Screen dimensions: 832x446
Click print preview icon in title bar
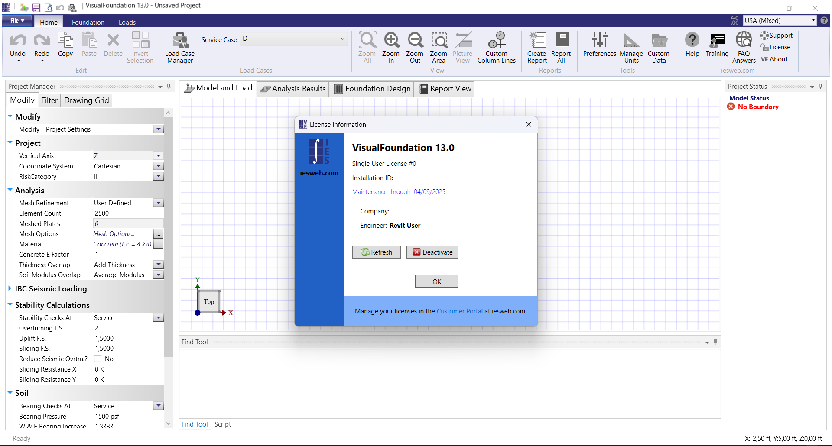[x=49, y=7]
